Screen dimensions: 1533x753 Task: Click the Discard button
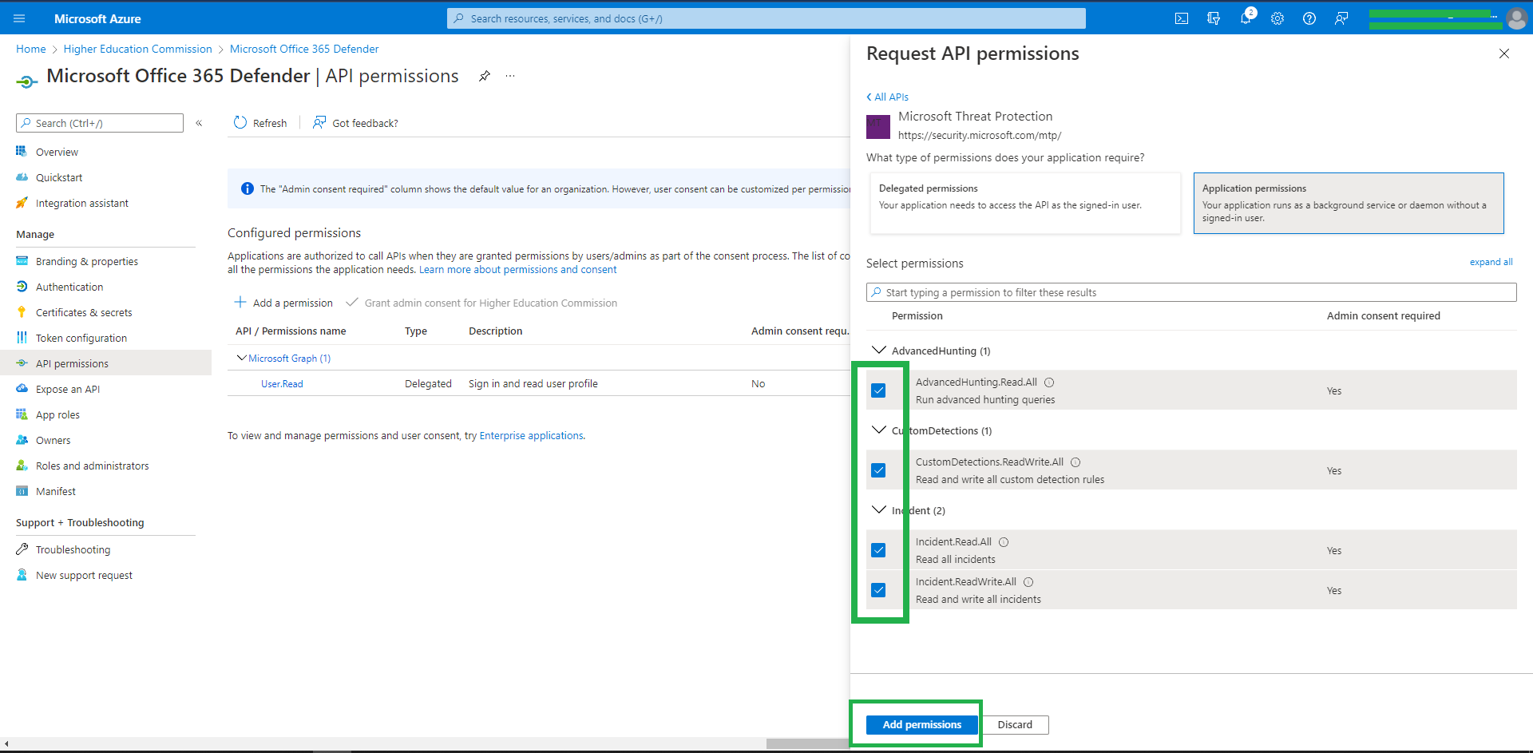tap(1015, 724)
